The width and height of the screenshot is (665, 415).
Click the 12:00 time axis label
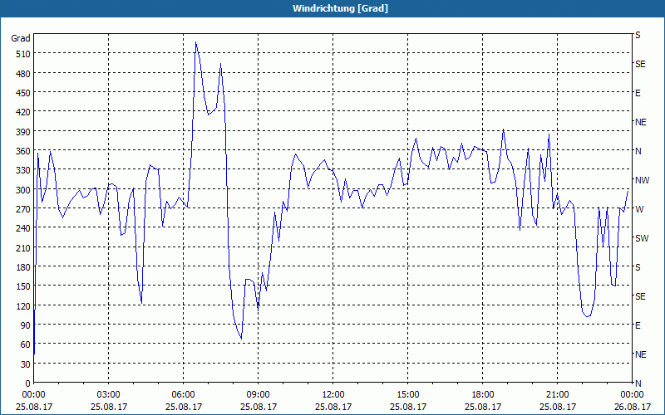(x=333, y=395)
